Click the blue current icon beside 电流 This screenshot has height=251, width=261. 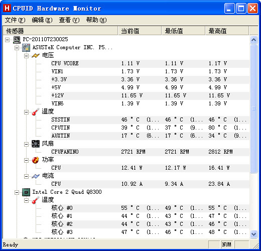tap(36, 176)
